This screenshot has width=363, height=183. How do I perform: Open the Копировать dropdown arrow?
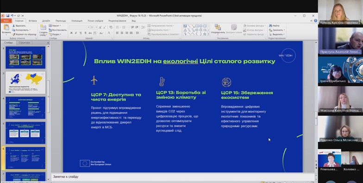[30, 30]
